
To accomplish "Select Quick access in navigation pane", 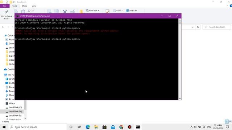I will pyautogui.click(x=9, y=35).
